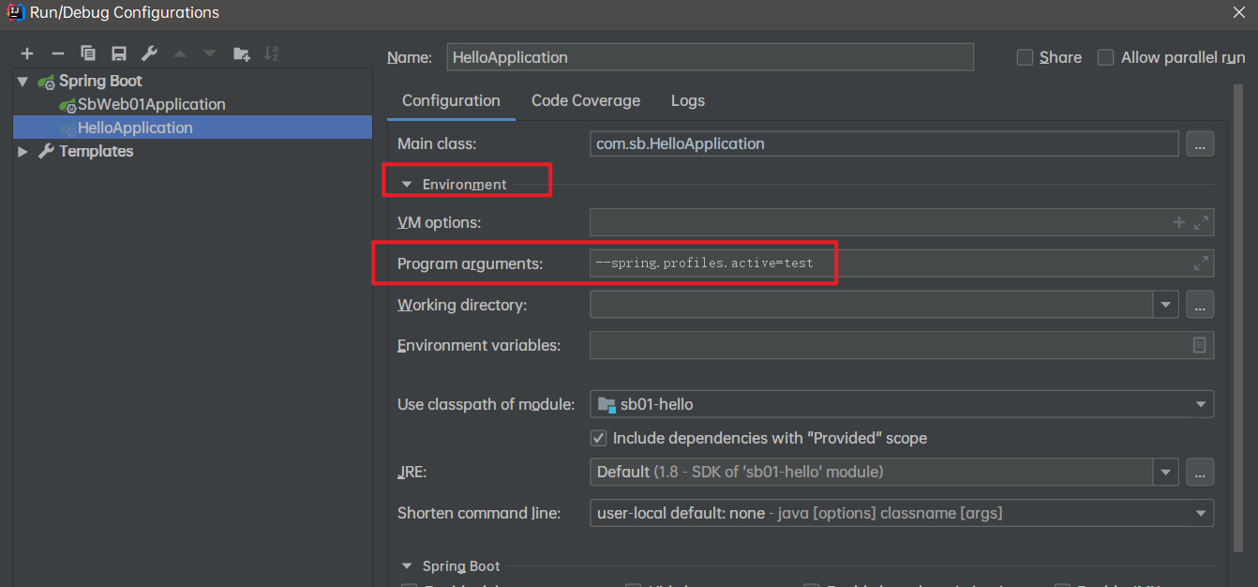This screenshot has height=587, width=1258.
Task: Open the wrench edit defaults icon
Action: click(x=149, y=53)
